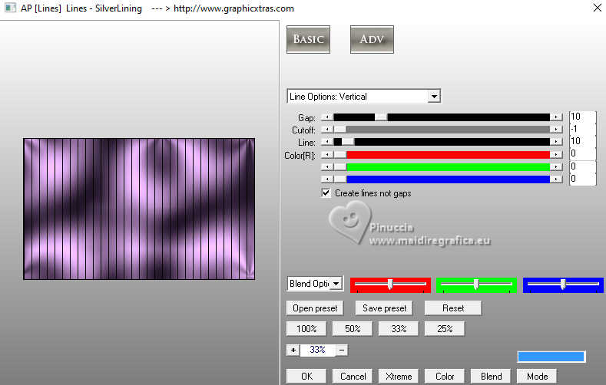
Task: Click the Cancel button
Action: pos(353,376)
